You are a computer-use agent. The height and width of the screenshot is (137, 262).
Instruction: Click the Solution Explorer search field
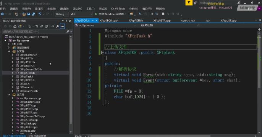pyautogui.click(x=34, y=32)
